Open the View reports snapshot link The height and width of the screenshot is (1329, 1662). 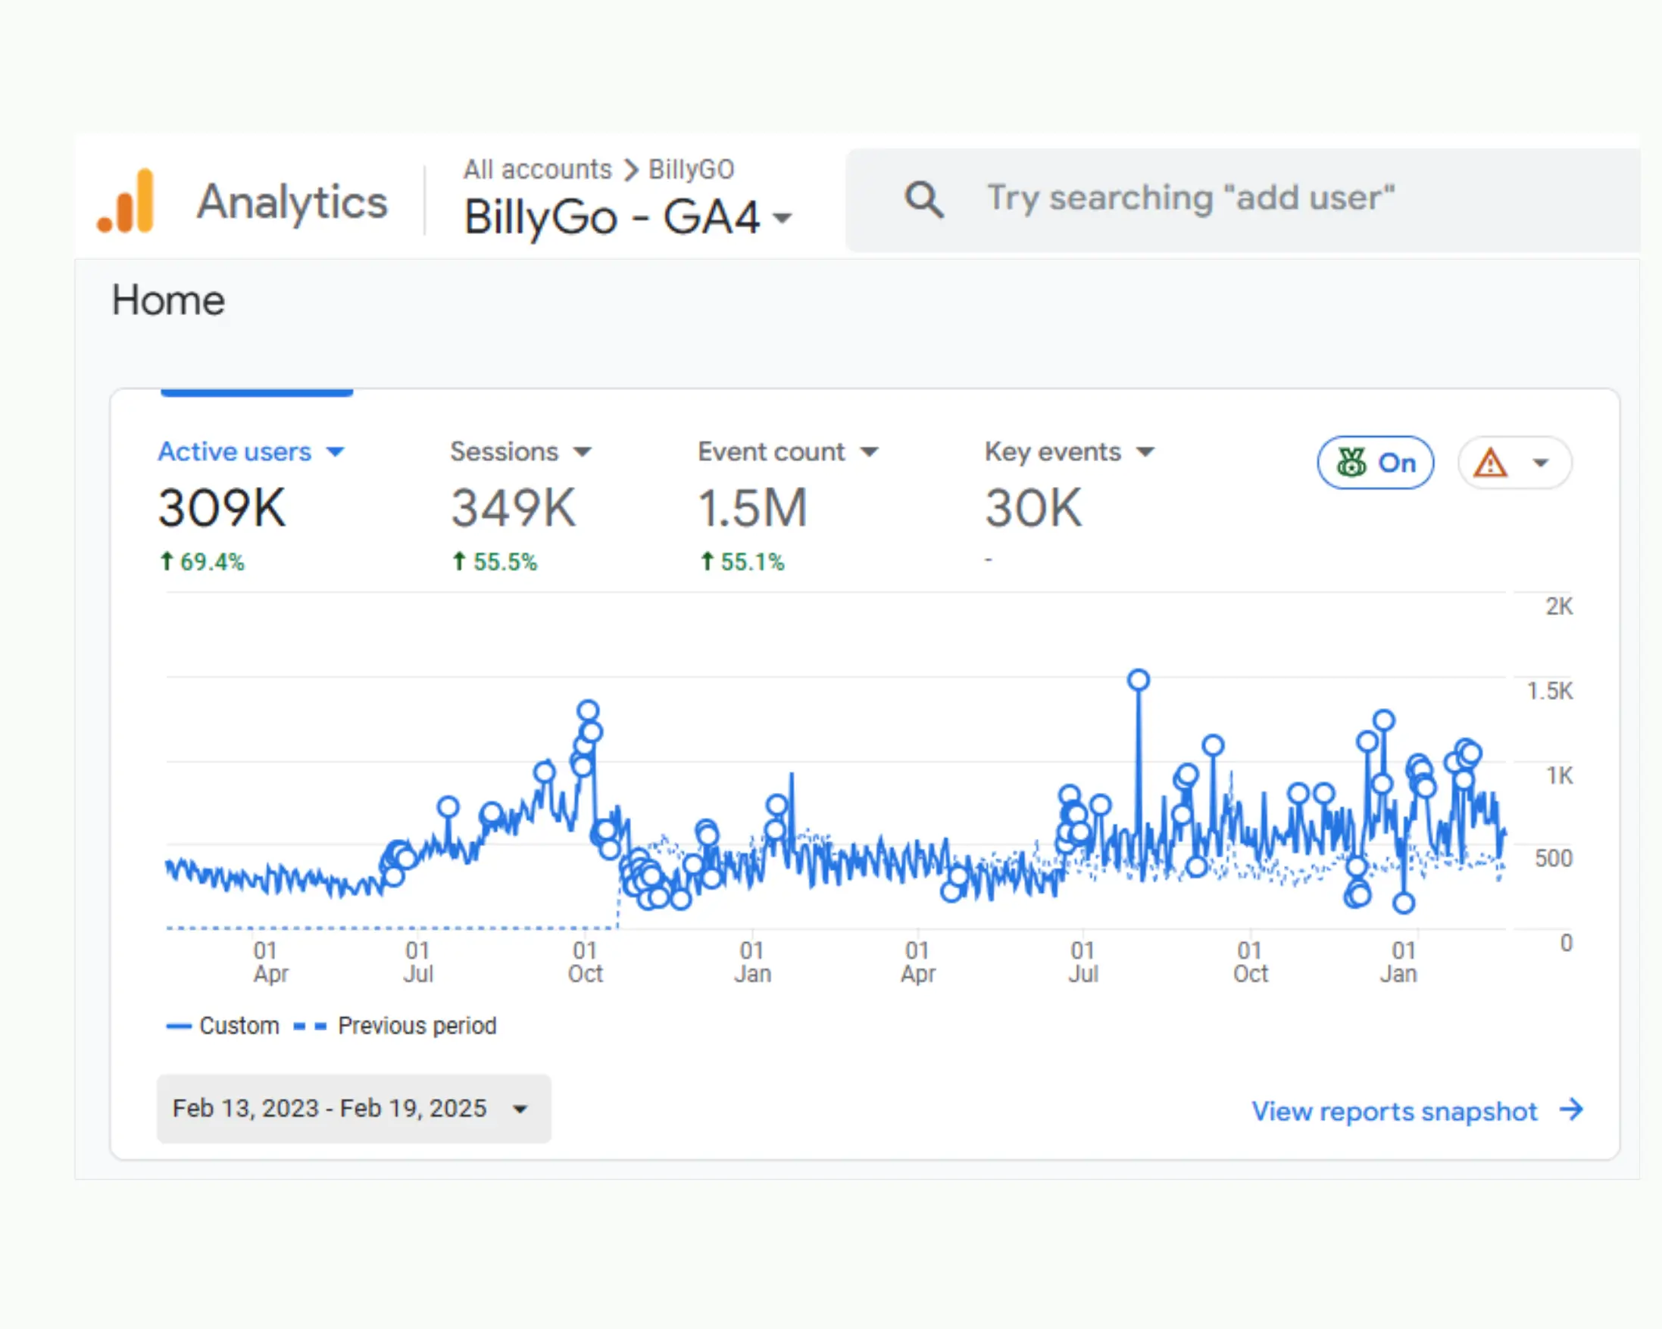point(1394,1111)
